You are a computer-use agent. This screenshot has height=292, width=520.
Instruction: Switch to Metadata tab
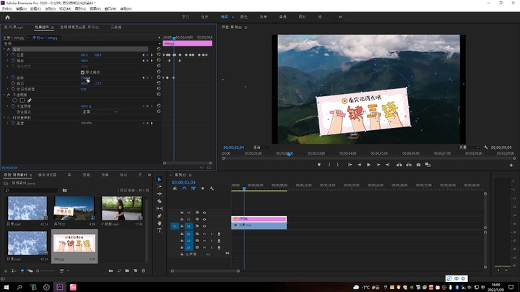pyautogui.click(x=116, y=27)
